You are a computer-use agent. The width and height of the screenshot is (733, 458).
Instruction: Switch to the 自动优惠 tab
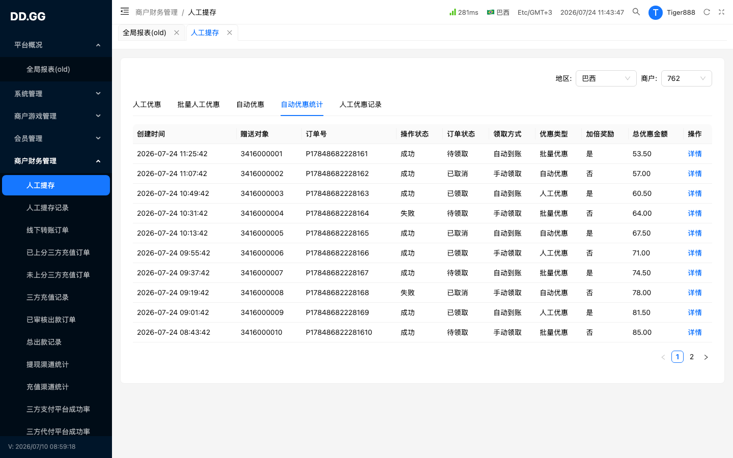click(x=250, y=104)
